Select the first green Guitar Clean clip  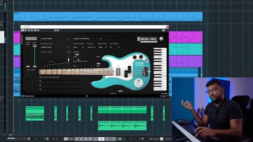(35, 110)
